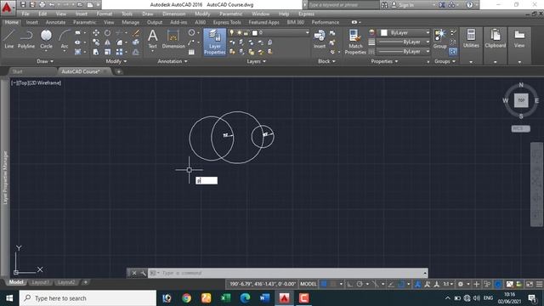Select the Dimension tool
This screenshot has height=306, width=544.
(173, 38)
